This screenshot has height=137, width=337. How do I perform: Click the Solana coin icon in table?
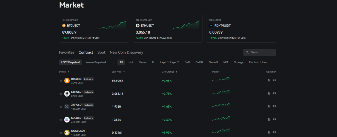pos(67,120)
